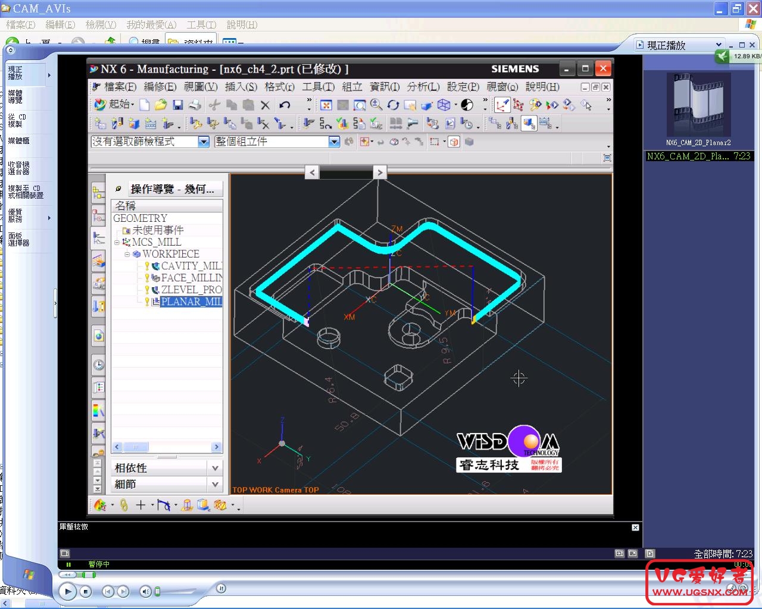Image resolution: width=762 pixels, height=609 pixels.
Task: Click the Create Tool icon on second toolbar row
Action: tap(117, 124)
